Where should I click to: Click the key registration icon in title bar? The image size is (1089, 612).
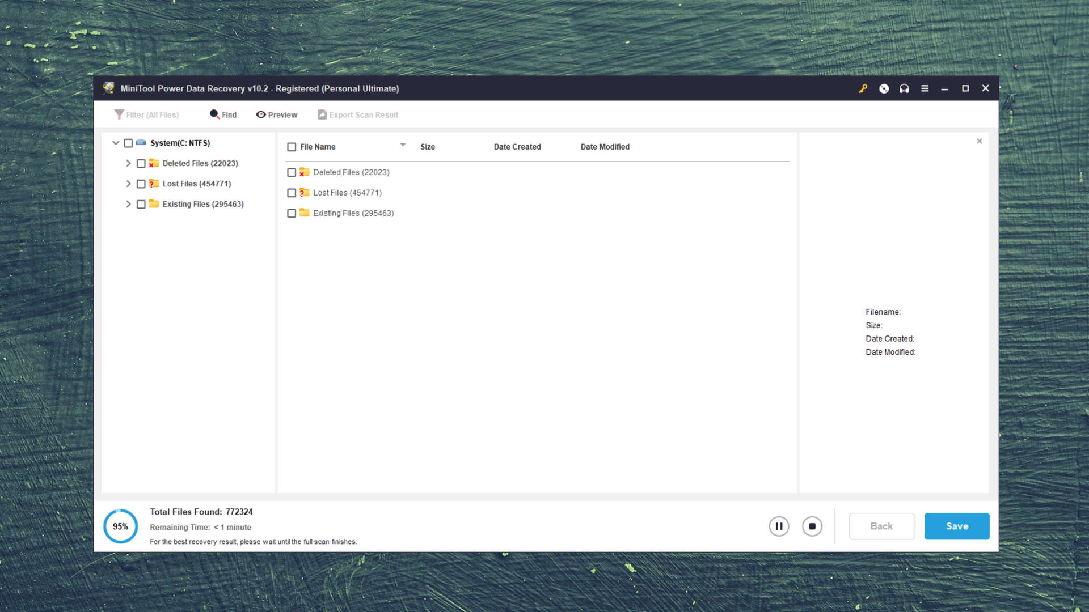click(863, 88)
